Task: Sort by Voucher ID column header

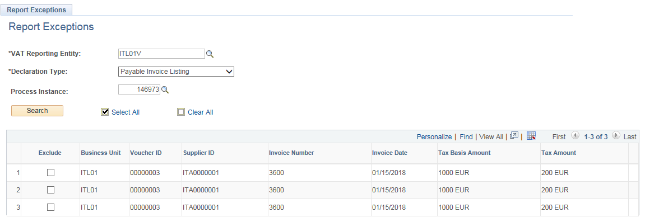Action: click(x=146, y=153)
